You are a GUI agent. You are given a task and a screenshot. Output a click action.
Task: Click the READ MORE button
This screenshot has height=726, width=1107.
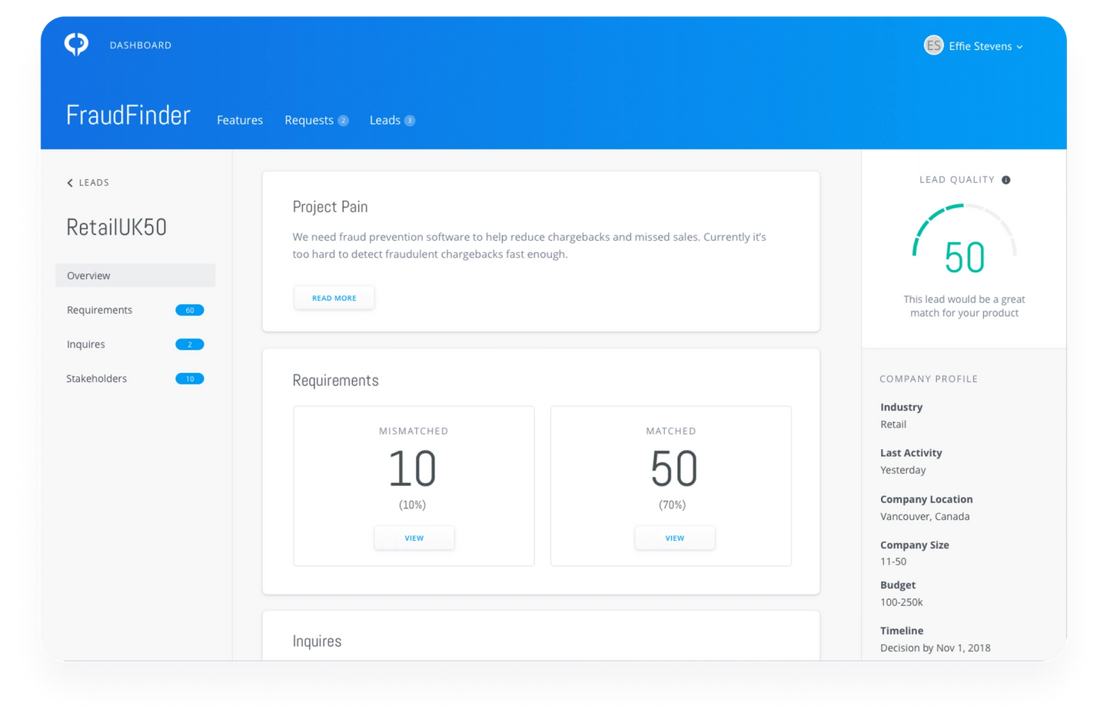tap(334, 298)
